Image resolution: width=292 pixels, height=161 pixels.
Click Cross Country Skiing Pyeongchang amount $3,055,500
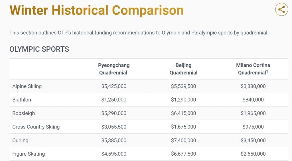[x=114, y=127]
